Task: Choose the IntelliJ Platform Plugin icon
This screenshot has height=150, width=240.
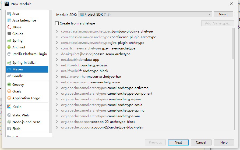Action: 9,54
